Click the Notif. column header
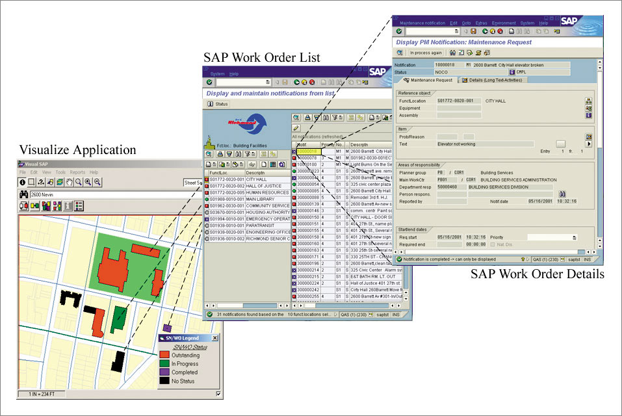The height and width of the screenshot is (416, 622). [x=307, y=145]
